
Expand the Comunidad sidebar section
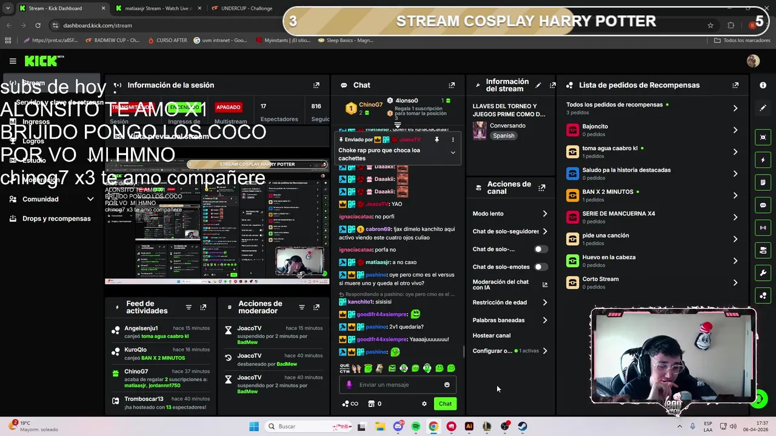[x=90, y=199]
